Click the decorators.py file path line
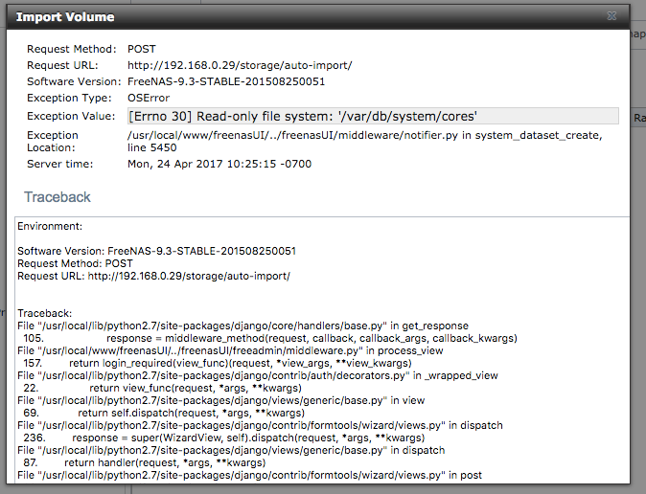The image size is (646, 494). (x=258, y=375)
